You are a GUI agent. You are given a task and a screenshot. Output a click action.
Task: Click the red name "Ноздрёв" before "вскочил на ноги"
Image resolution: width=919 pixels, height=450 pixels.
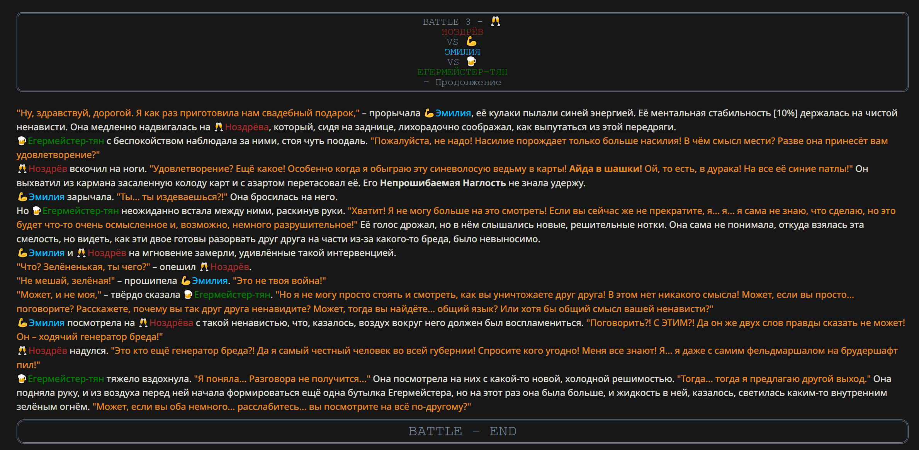point(48,169)
